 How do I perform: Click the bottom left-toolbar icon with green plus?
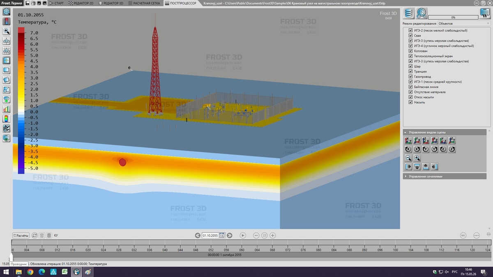point(7,138)
